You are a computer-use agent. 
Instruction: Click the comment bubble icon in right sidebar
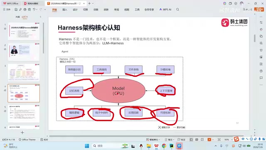tap(261, 78)
